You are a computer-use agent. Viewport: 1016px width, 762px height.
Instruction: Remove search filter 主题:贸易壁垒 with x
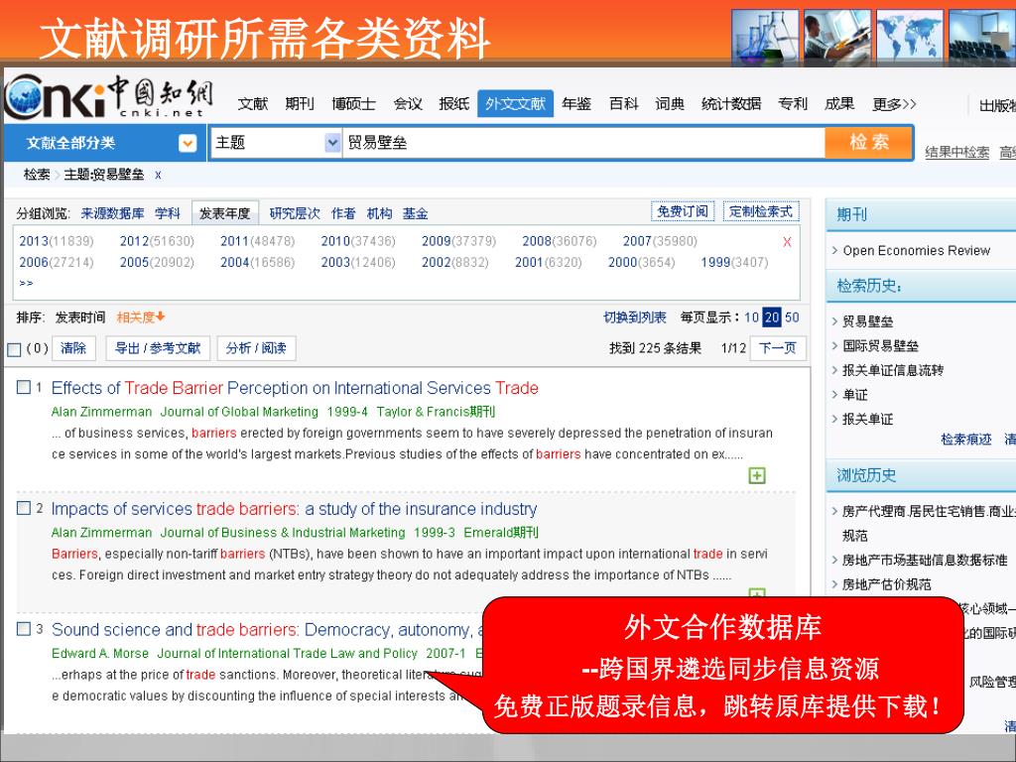click(158, 175)
